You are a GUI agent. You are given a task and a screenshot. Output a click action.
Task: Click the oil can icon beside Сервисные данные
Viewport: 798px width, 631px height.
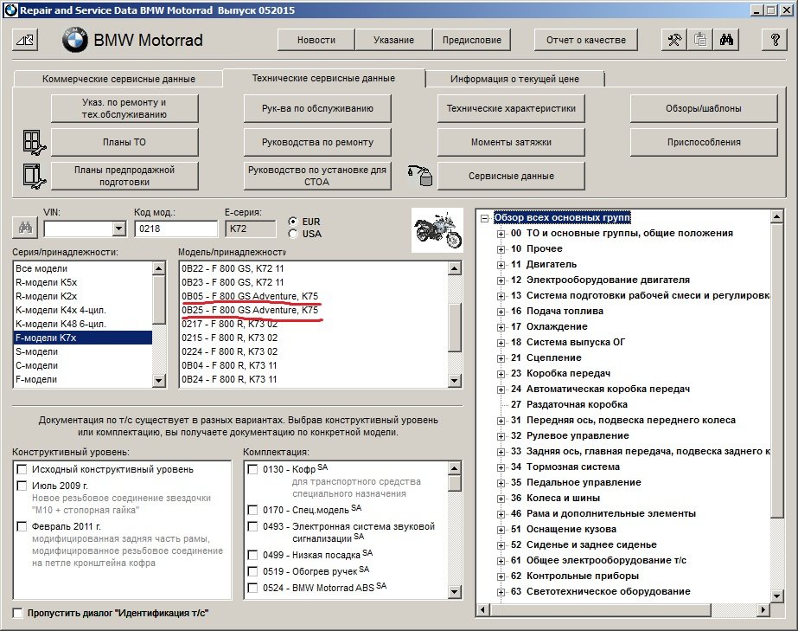coord(418,176)
